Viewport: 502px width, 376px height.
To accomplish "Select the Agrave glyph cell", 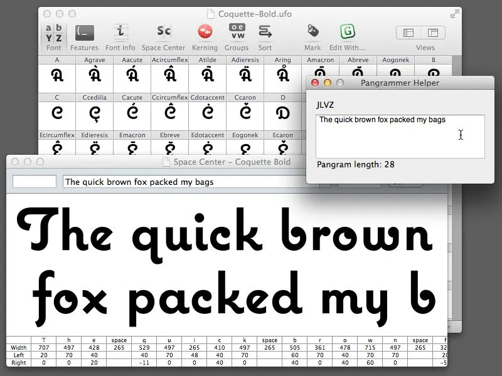I will (x=94, y=76).
